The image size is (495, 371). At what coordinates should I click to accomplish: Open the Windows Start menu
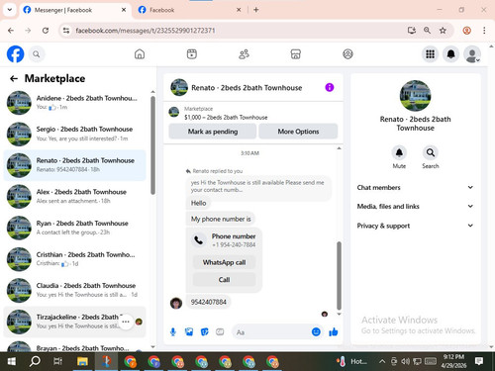(12, 361)
